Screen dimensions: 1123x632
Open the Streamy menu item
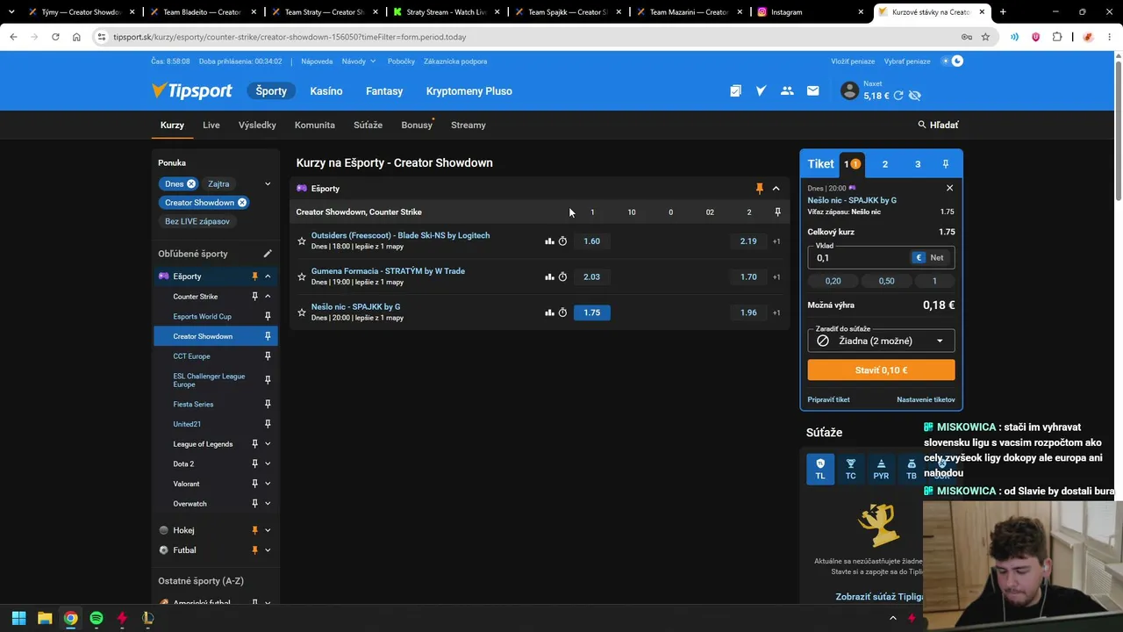469,125
